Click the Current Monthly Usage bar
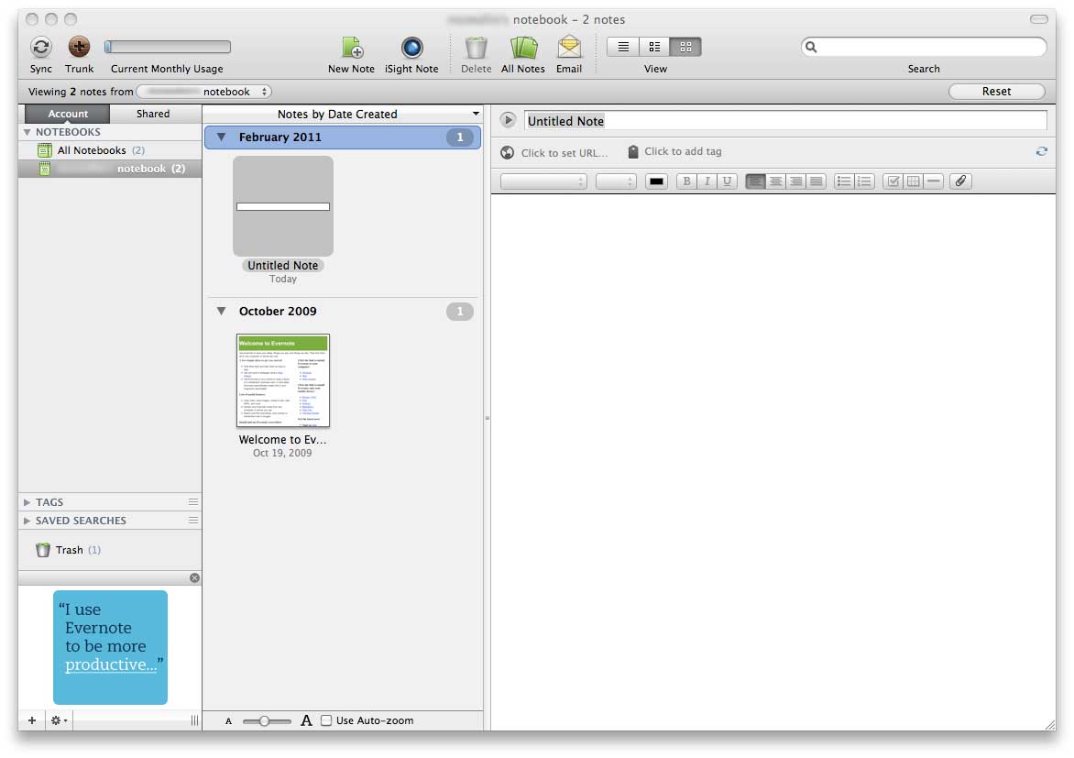 click(x=168, y=47)
